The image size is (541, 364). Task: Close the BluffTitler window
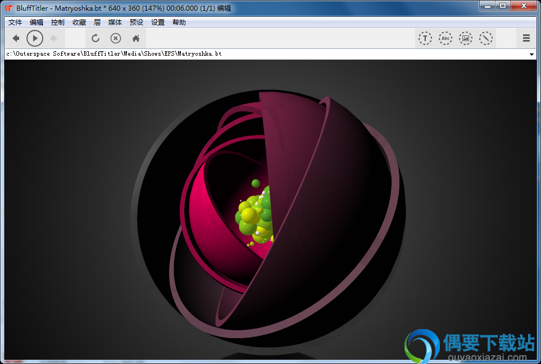(x=524, y=6)
